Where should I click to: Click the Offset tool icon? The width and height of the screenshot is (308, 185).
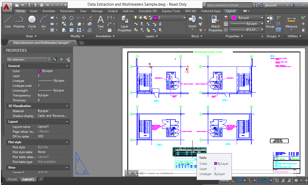90,30
